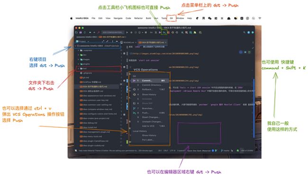The width and height of the screenshot is (308, 177).
Task: Select the .gitignore file in project tree
Action: coord(86,73)
